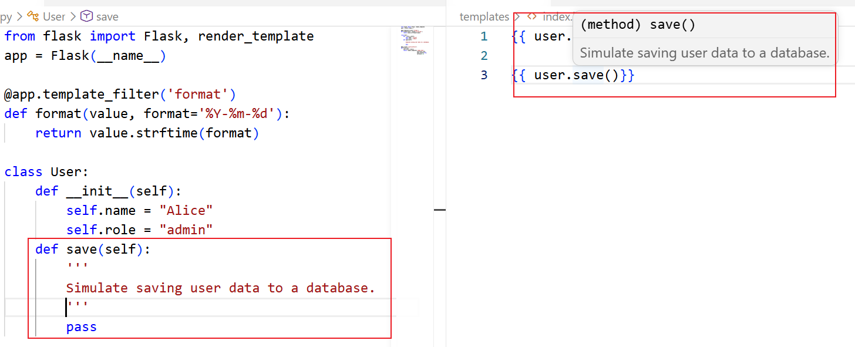Screen dimensions: 855x347
Task: Click line number 3 in template editor
Action: click(484, 75)
